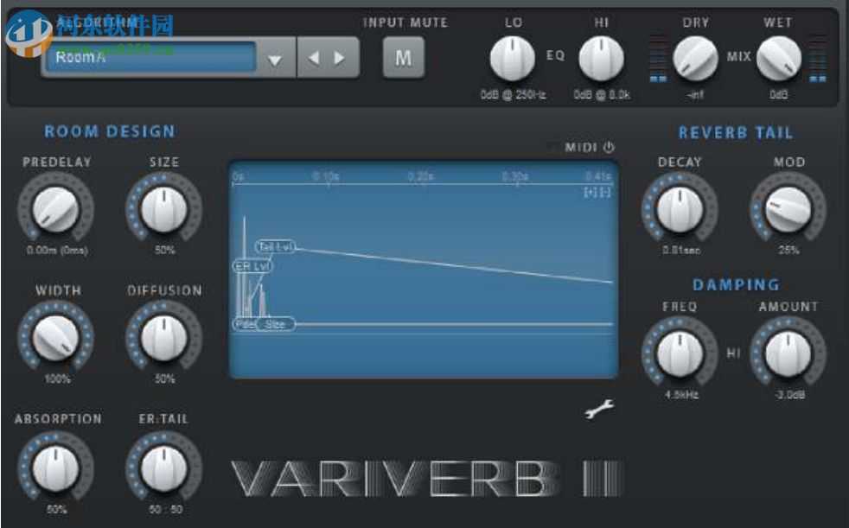Click the ROOM DESIGN section header
The height and width of the screenshot is (528, 849).
coord(109,131)
